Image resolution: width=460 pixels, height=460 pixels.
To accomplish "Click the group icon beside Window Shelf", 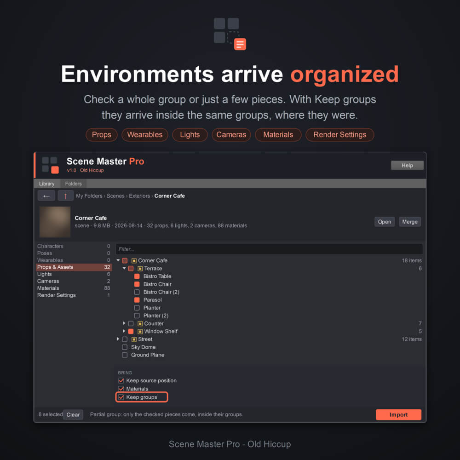I will pos(140,332).
